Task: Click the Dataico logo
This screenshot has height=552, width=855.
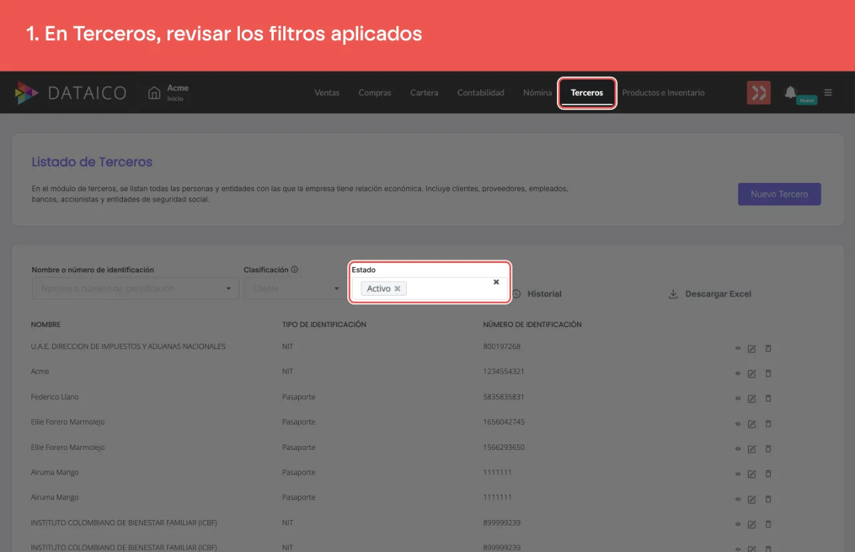Action: click(x=70, y=93)
